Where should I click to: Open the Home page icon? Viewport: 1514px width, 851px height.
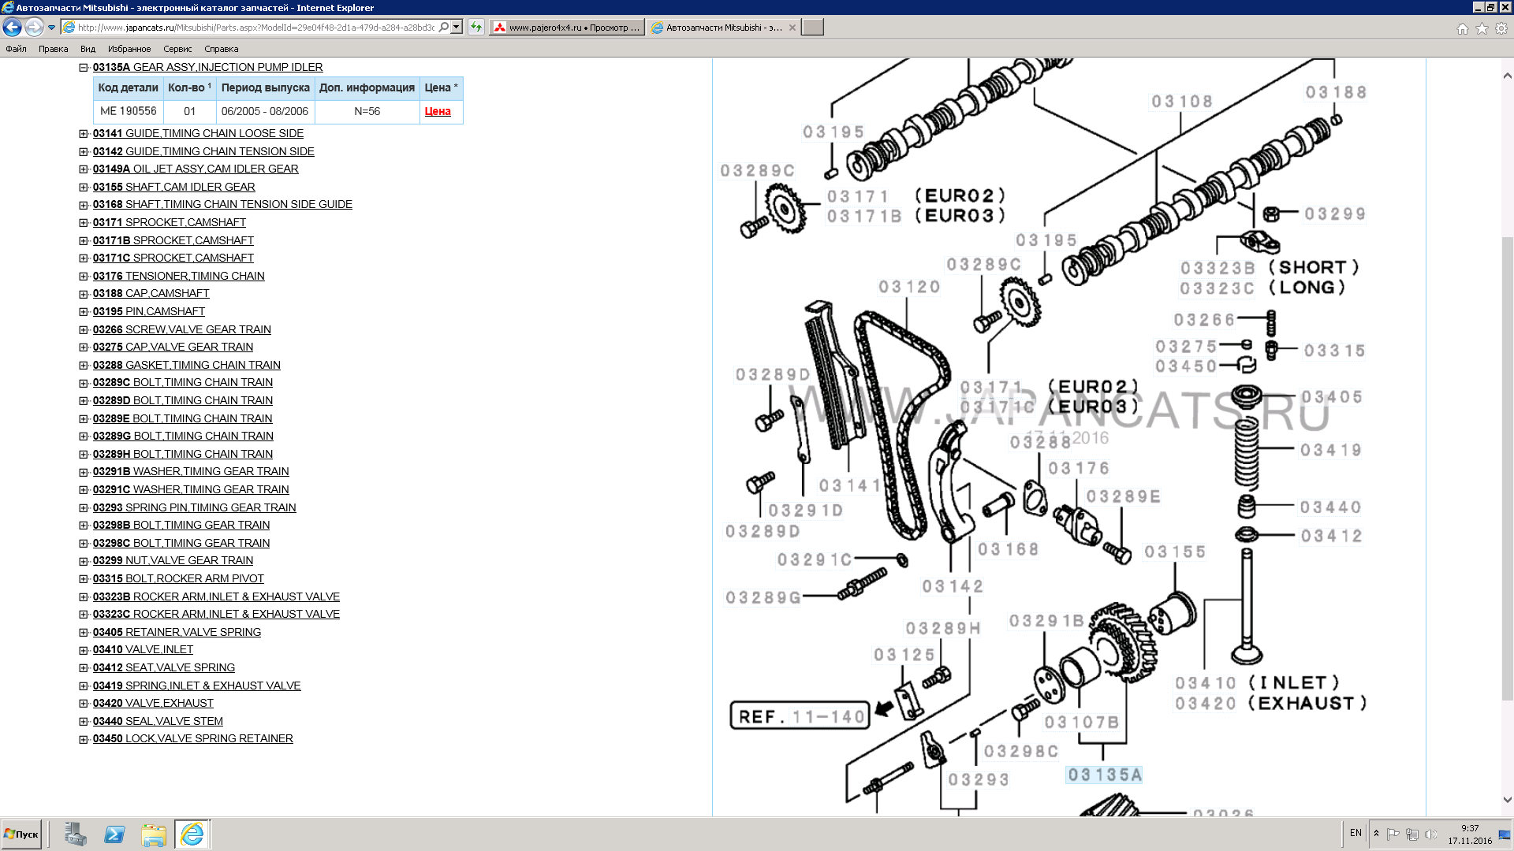pyautogui.click(x=1463, y=28)
